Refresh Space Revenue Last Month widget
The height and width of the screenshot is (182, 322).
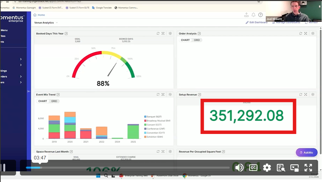point(158,152)
